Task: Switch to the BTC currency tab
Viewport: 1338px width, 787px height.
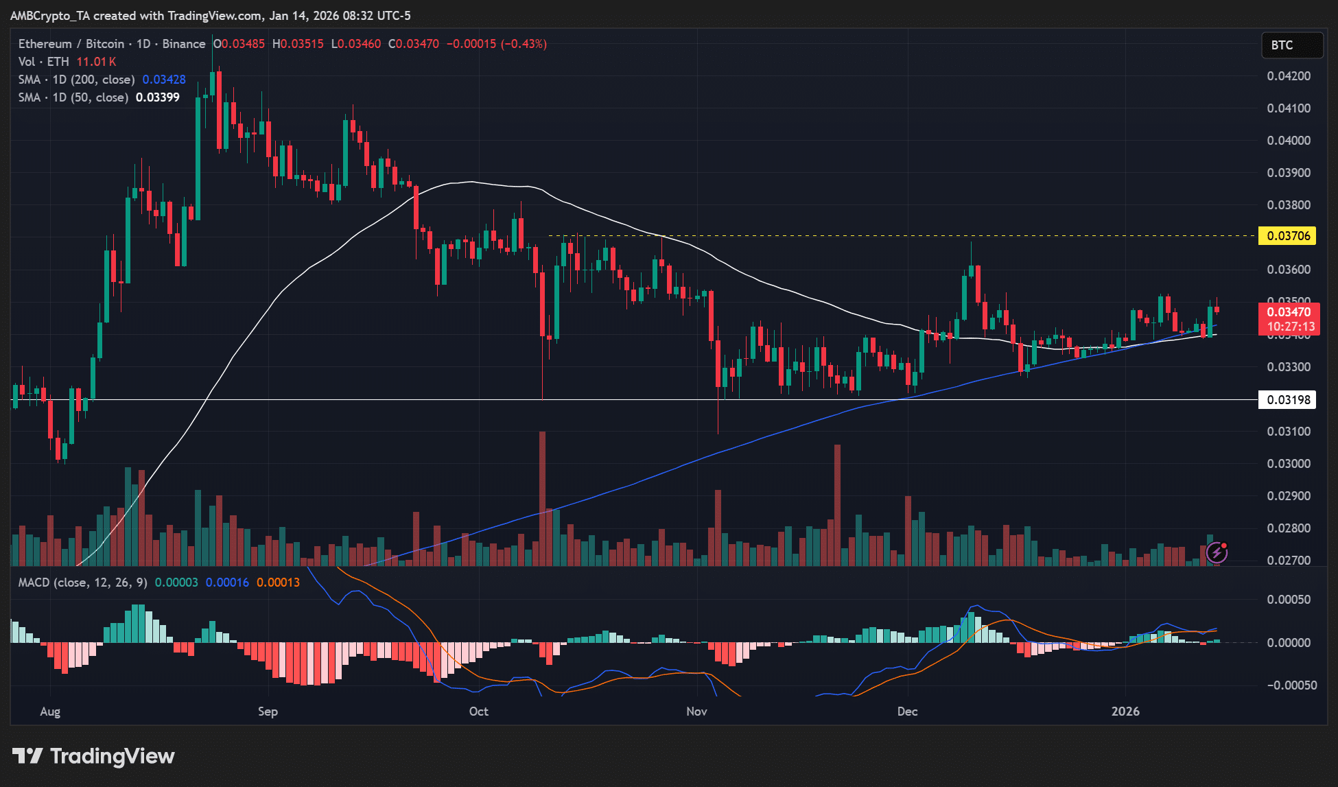Action: click(1292, 45)
